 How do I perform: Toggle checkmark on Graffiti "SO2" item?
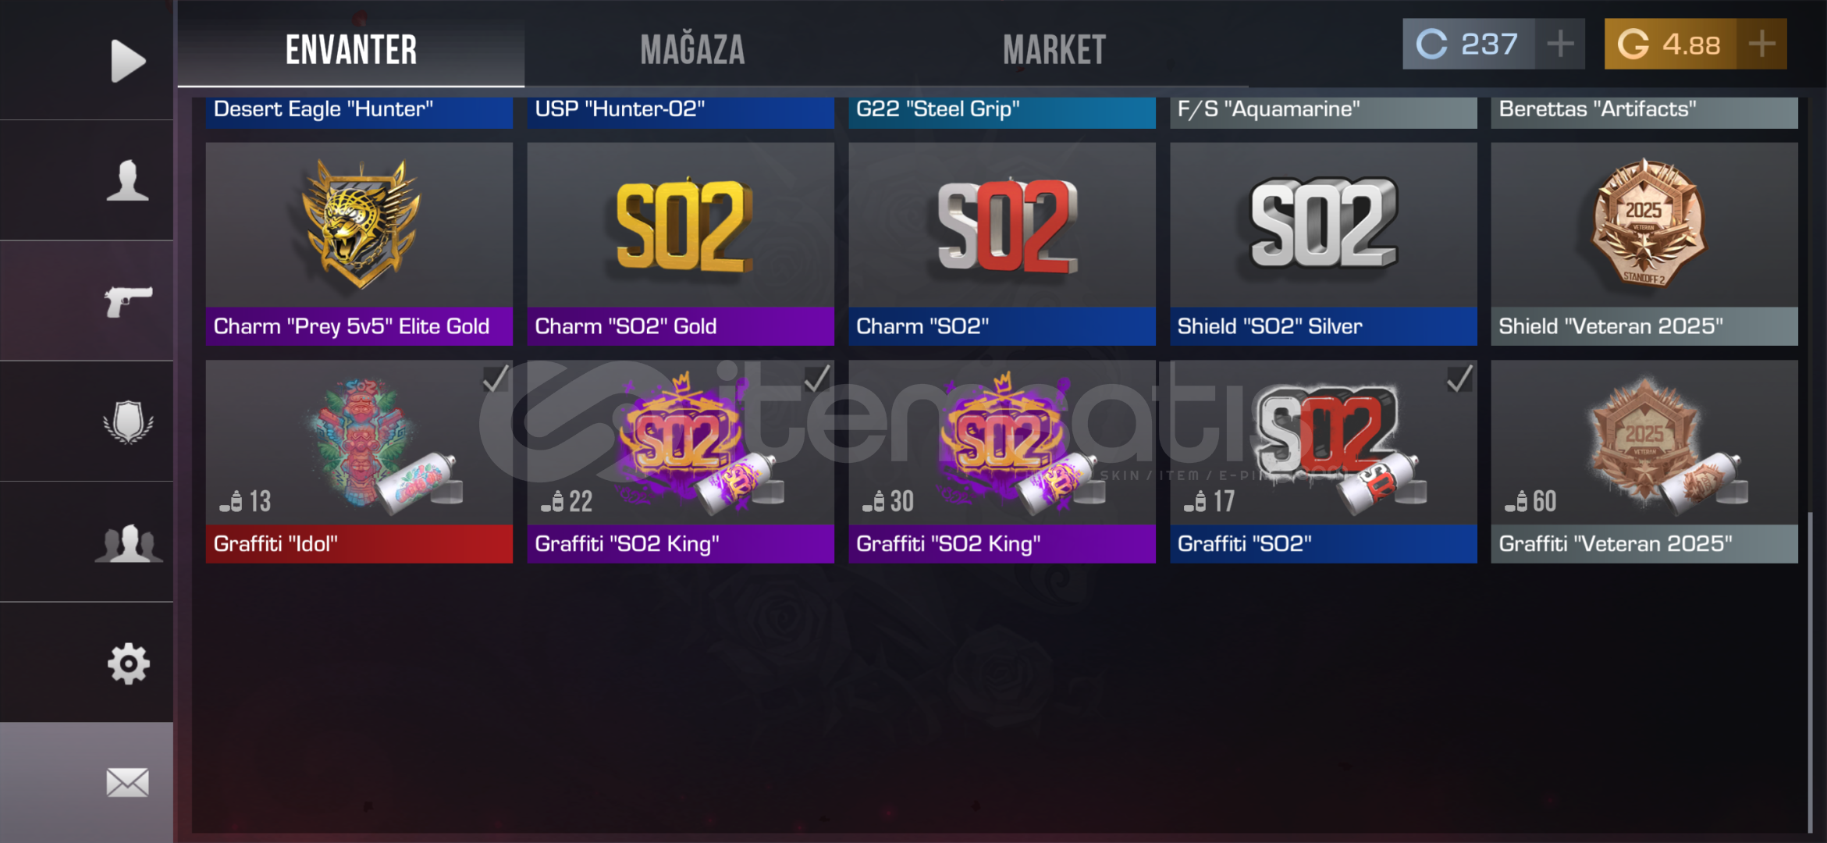click(x=1459, y=379)
